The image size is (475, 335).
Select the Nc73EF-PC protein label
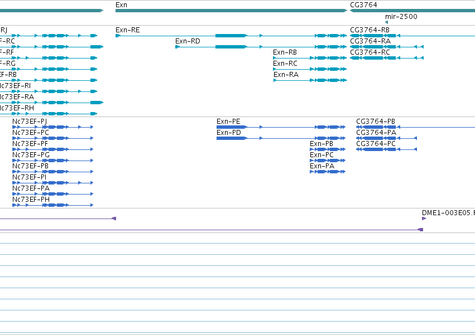31,133
